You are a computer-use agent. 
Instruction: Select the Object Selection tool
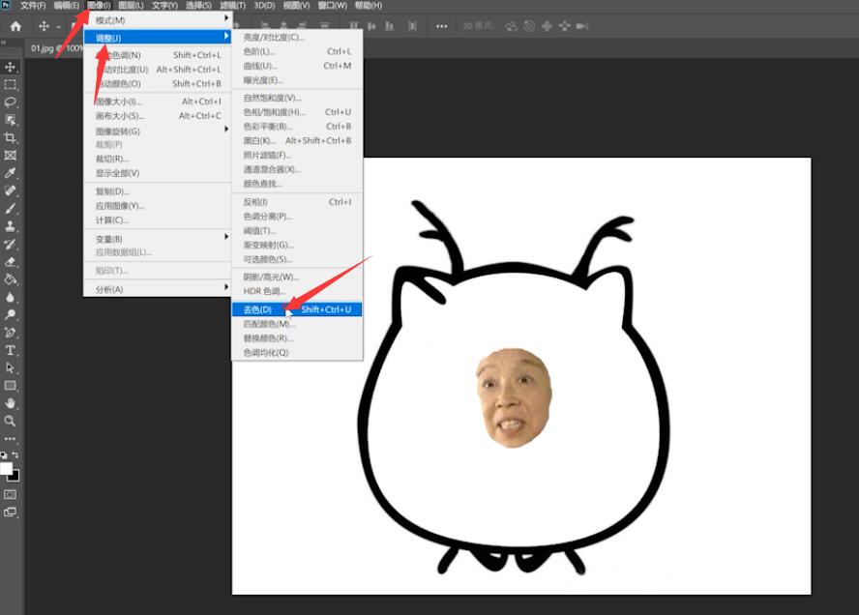tap(10, 120)
